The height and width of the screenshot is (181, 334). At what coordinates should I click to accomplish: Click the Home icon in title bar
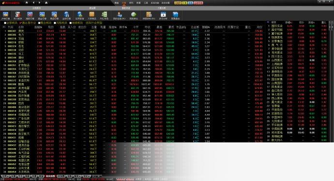point(27,3)
